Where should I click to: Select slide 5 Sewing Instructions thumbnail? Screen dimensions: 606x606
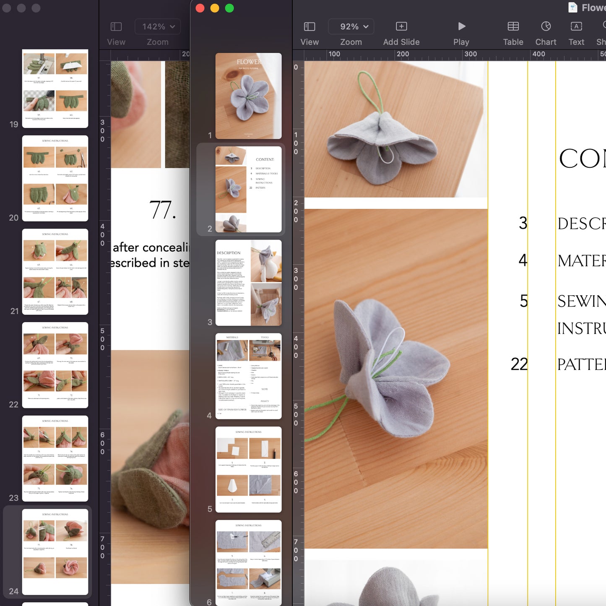click(x=248, y=470)
